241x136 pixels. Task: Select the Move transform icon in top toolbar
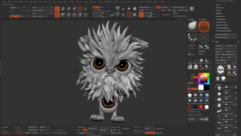[x=63, y=9]
